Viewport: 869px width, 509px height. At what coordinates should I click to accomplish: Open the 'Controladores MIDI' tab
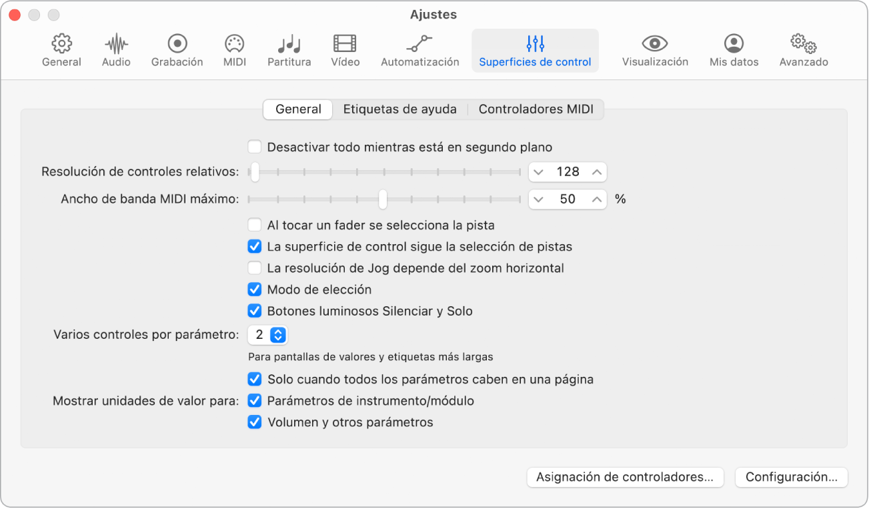536,109
